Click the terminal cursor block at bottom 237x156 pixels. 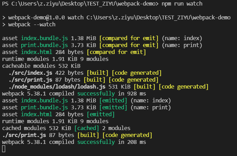click(x=4, y=149)
